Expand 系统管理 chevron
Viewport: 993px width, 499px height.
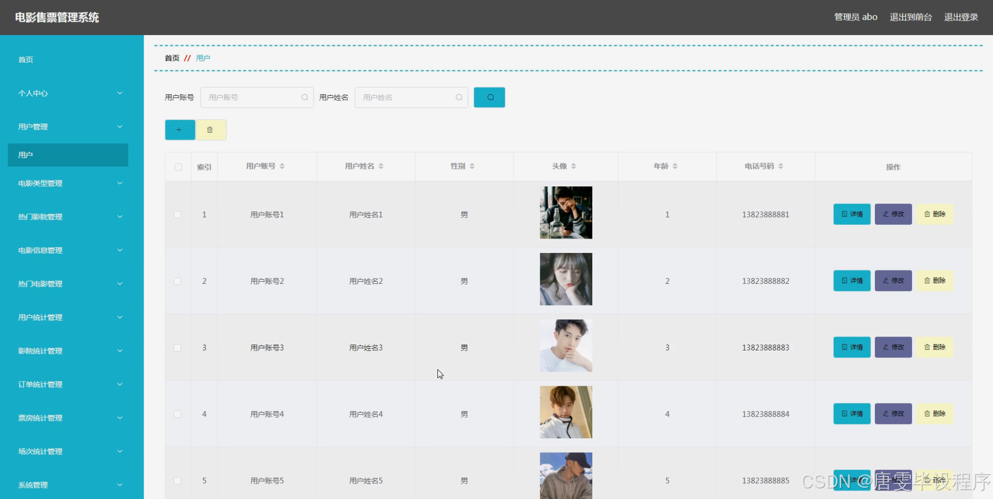click(x=120, y=485)
